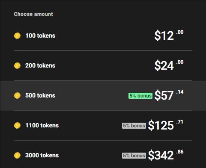
Task: Click the coin icon beside 100 tokens
Action: point(17,35)
